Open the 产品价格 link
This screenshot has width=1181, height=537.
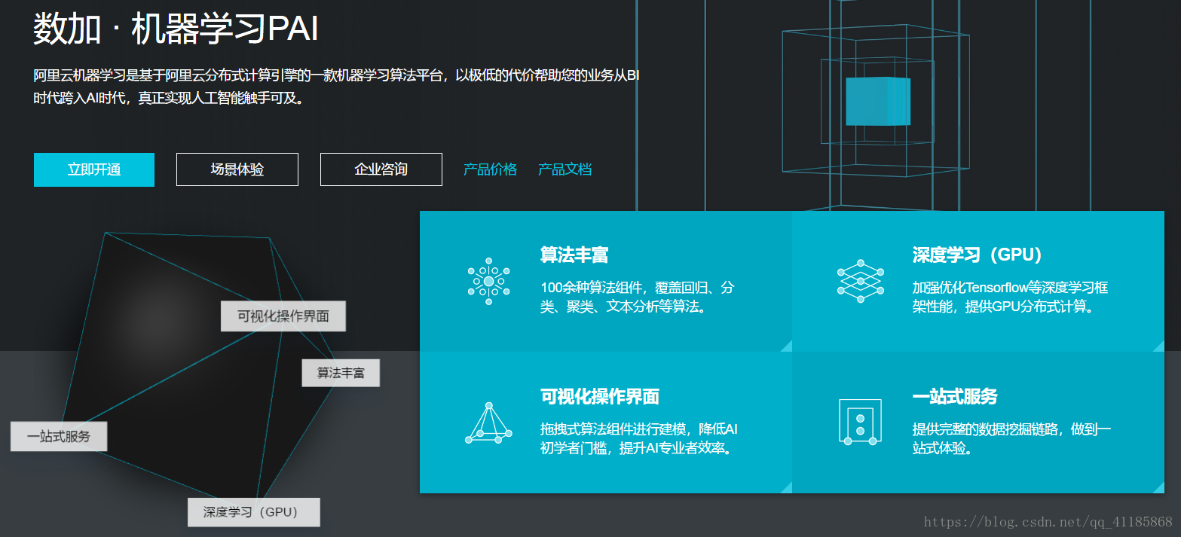[x=491, y=169]
